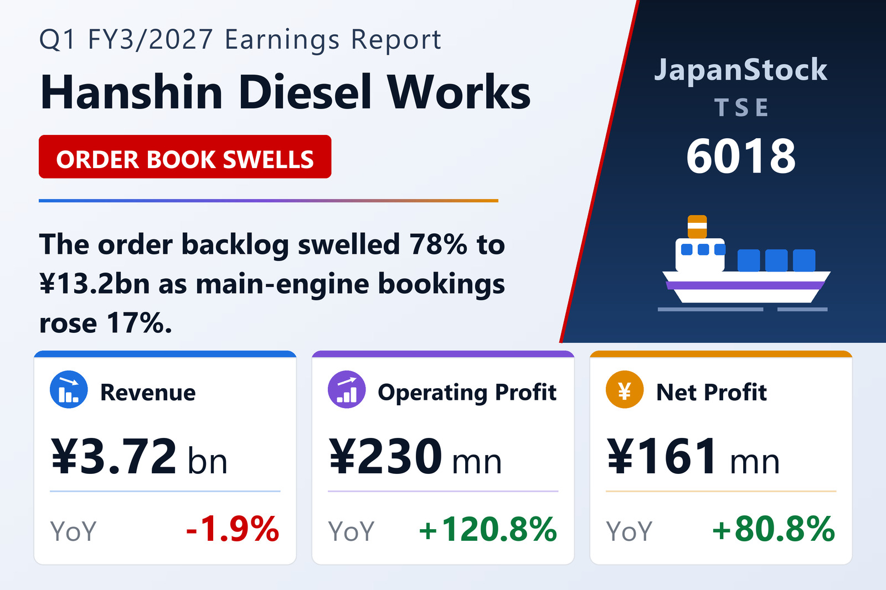Click the Hanshin Diesel Works title
886x590 pixels.
click(285, 92)
